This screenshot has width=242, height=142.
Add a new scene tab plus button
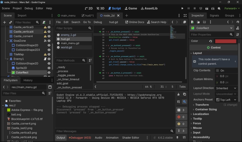127,15
